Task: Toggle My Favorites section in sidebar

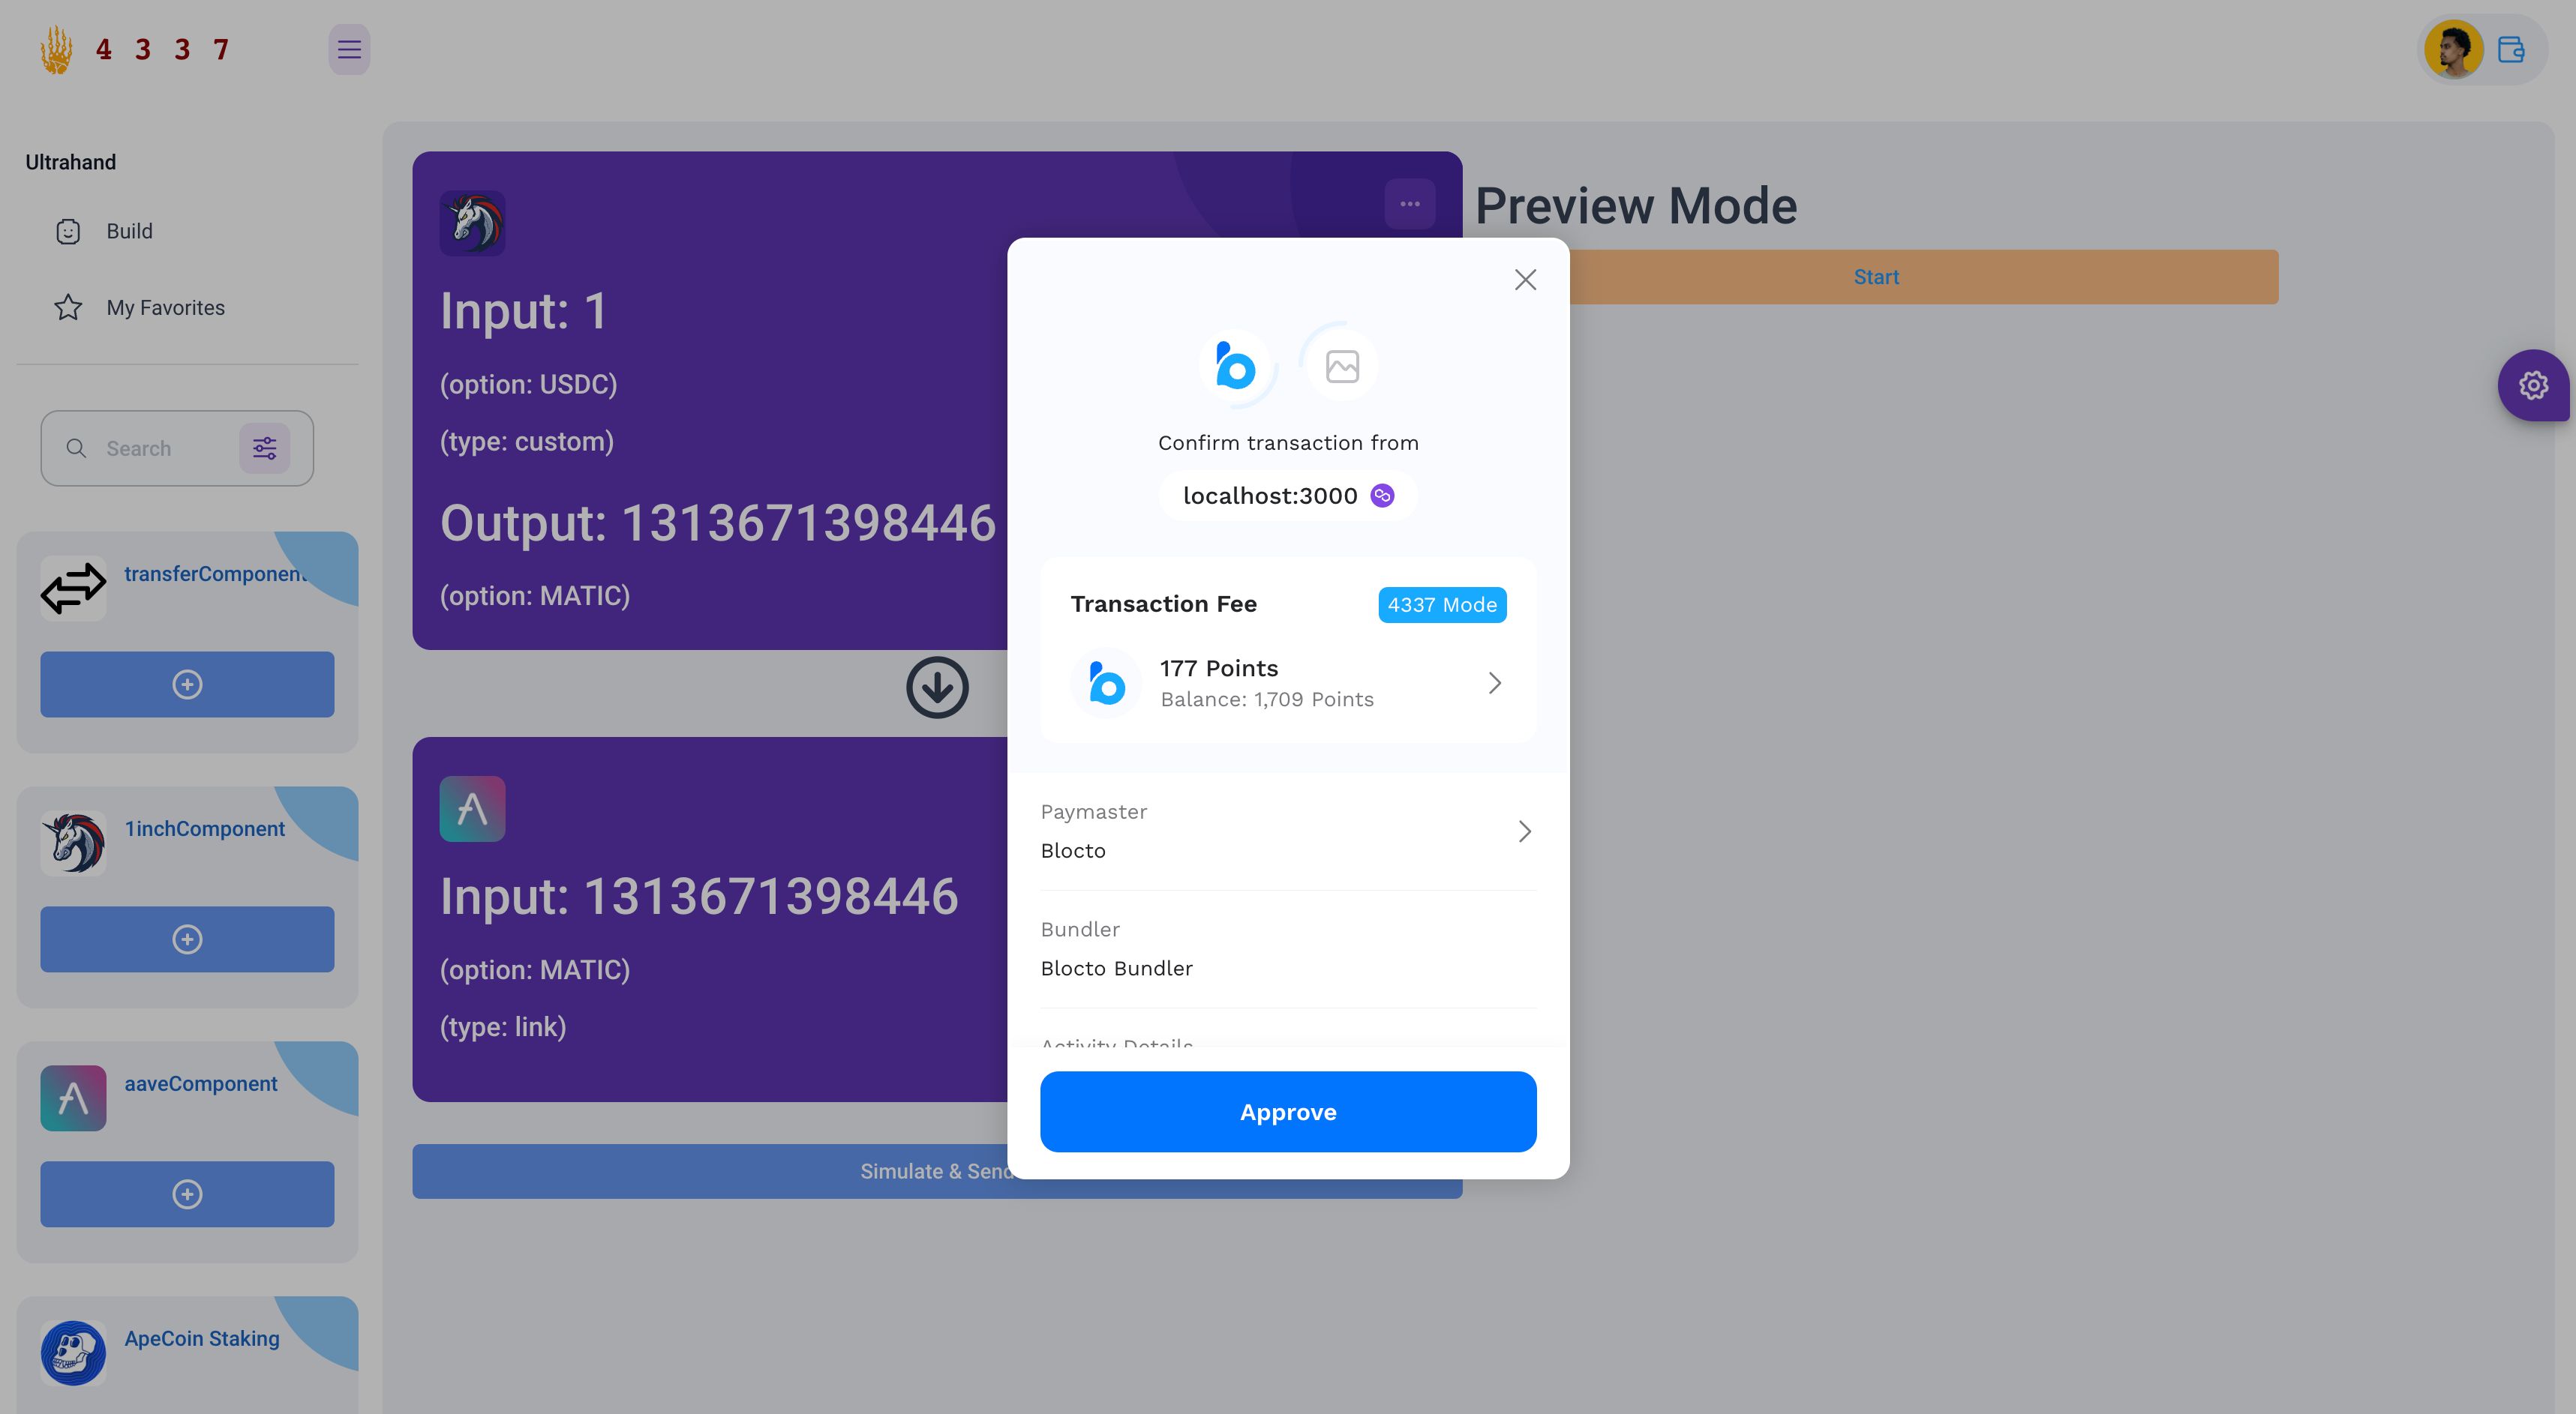Action: coord(166,308)
